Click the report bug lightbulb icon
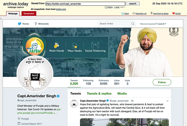187x126 pixels. tap(151, 13)
